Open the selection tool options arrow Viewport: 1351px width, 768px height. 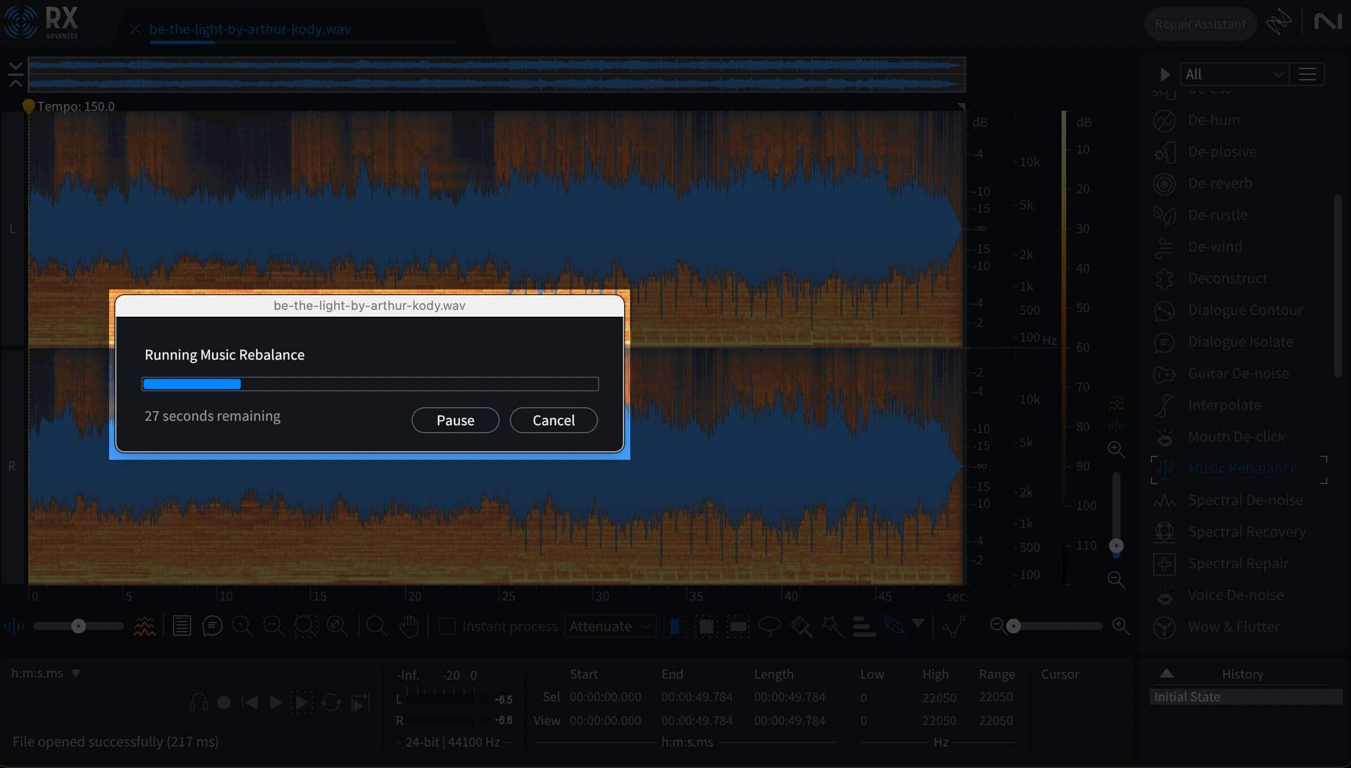[x=918, y=623]
